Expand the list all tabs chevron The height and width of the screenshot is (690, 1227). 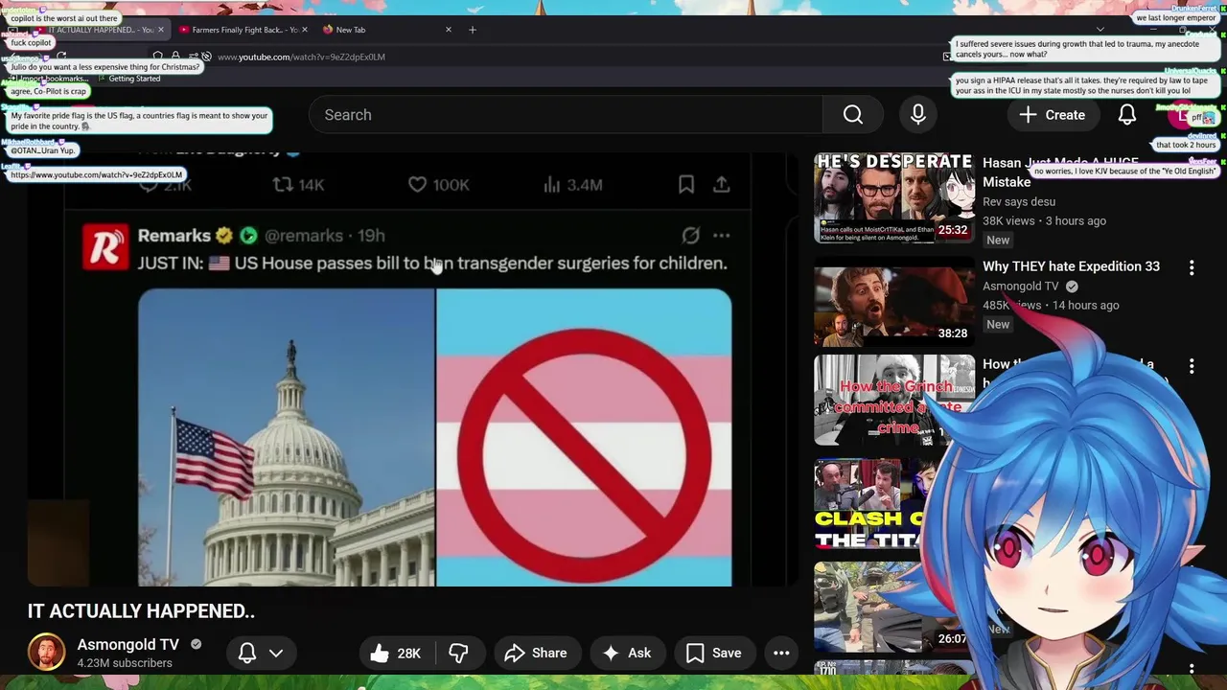point(1100,30)
